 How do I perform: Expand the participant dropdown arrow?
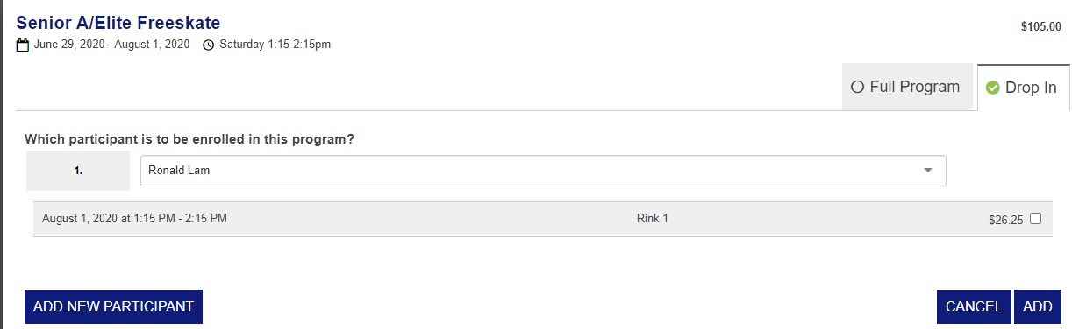tap(928, 171)
